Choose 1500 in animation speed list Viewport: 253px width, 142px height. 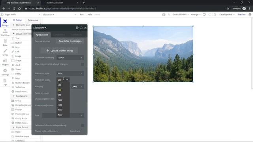[x=63, y=105]
